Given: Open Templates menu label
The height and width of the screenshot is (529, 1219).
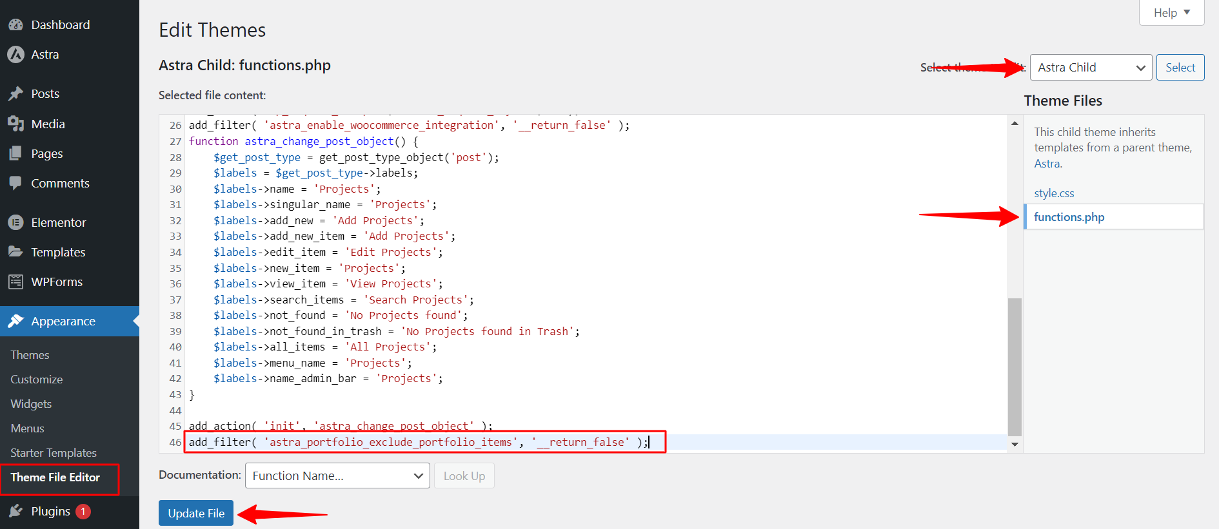Looking at the screenshot, I should [58, 252].
